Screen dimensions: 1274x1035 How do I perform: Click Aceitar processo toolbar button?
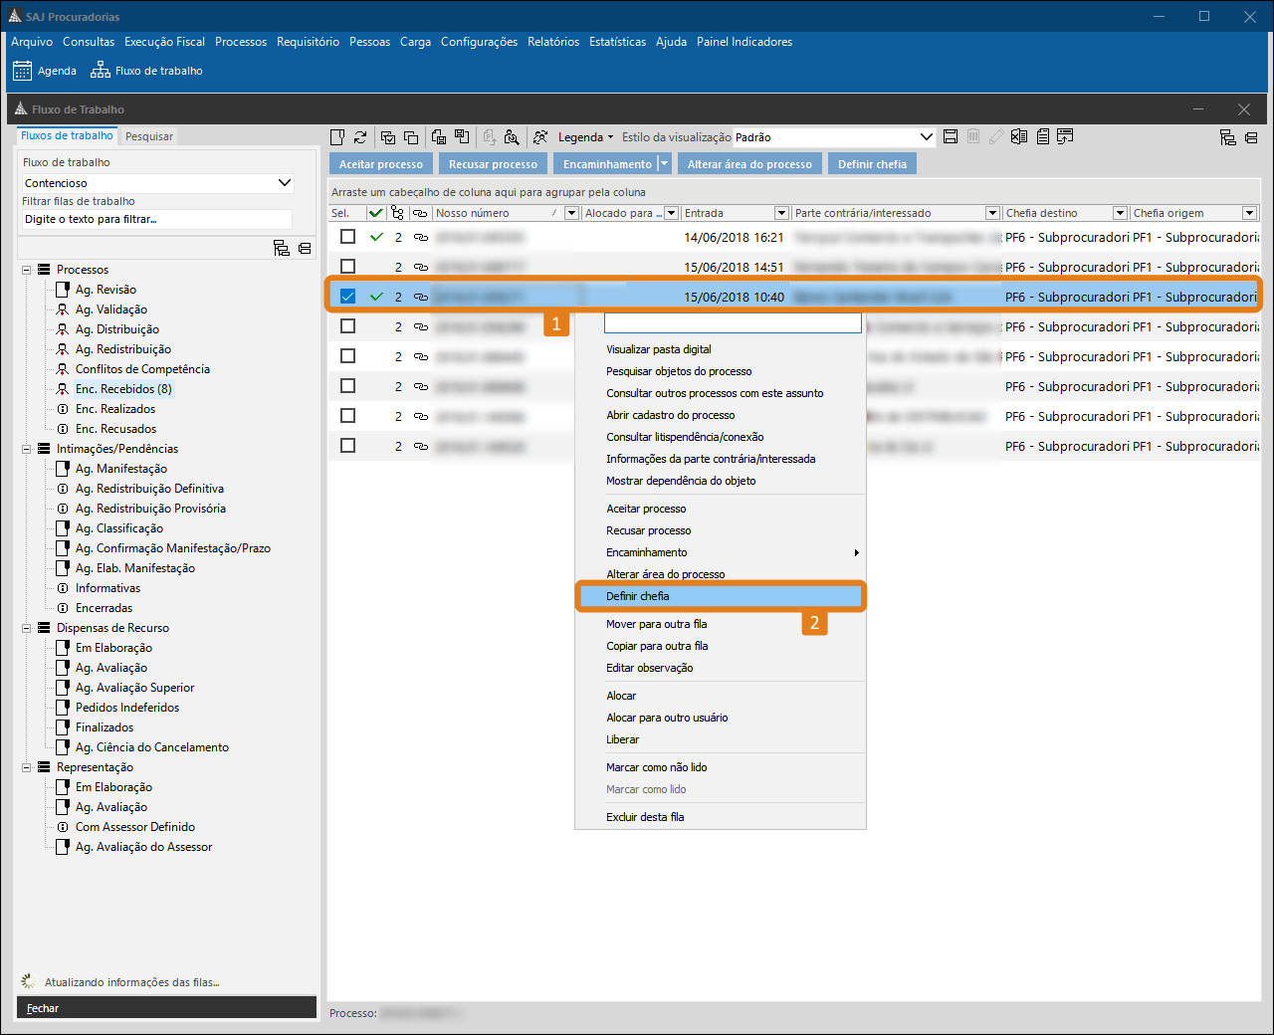tap(381, 164)
